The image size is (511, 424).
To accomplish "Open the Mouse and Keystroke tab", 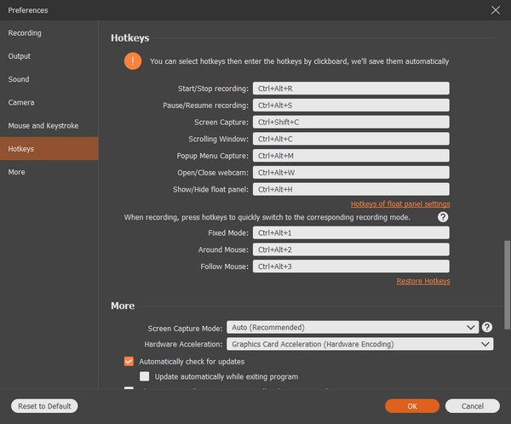I will click(43, 125).
